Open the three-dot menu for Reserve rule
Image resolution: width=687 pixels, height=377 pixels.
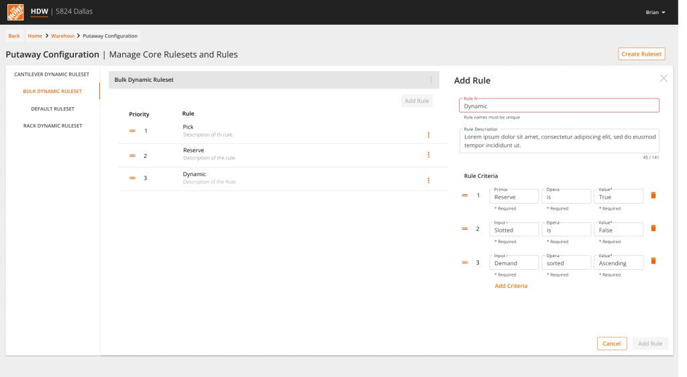pos(428,155)
